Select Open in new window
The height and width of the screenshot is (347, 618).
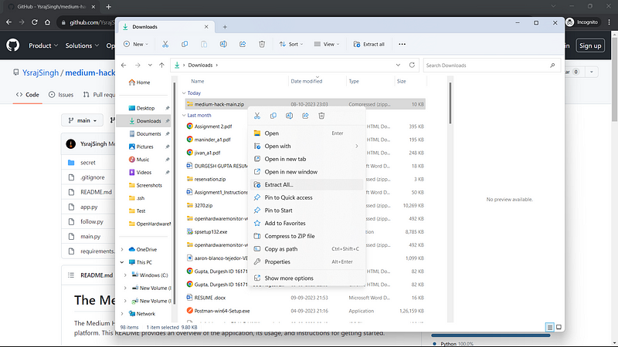[x=306, y=172]
